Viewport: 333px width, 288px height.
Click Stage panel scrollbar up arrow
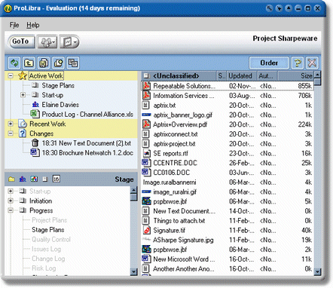click(134, 190)
